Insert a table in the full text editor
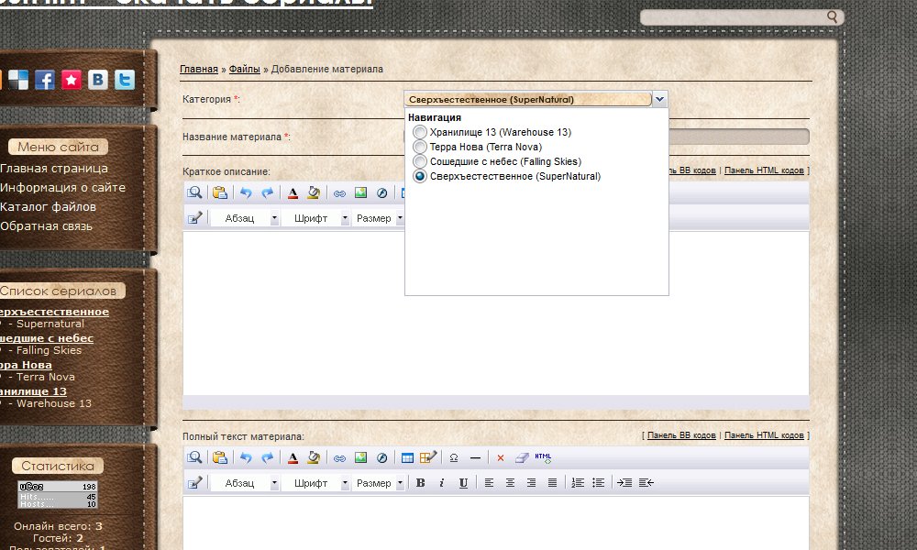917x550 pixels. pos(407,457)
